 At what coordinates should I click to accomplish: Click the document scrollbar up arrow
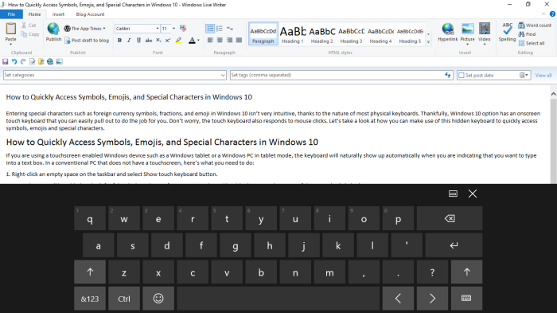click(553, 94)
